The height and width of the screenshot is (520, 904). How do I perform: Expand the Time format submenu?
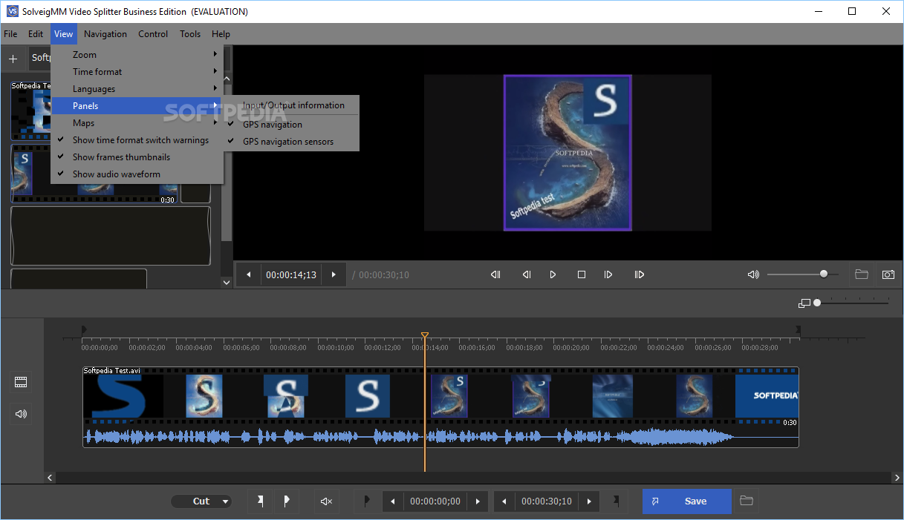(137, 72)
